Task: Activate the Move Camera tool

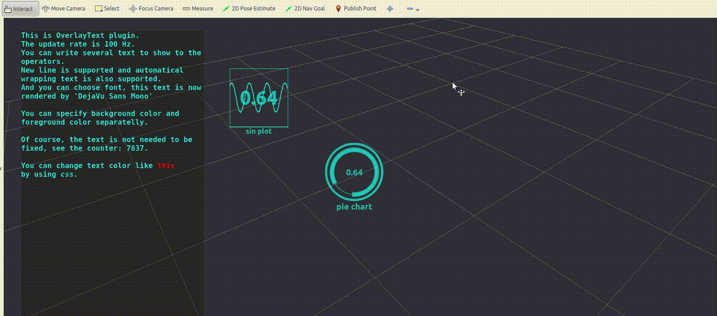Action: pos(63,9)
